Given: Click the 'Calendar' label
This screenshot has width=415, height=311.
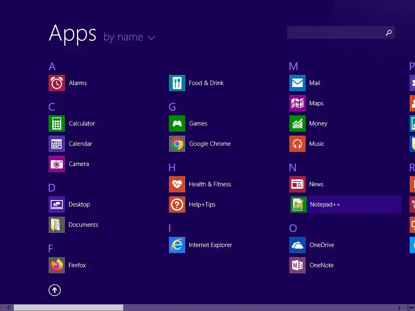Looking at the screenshot, I should (81, 144).
